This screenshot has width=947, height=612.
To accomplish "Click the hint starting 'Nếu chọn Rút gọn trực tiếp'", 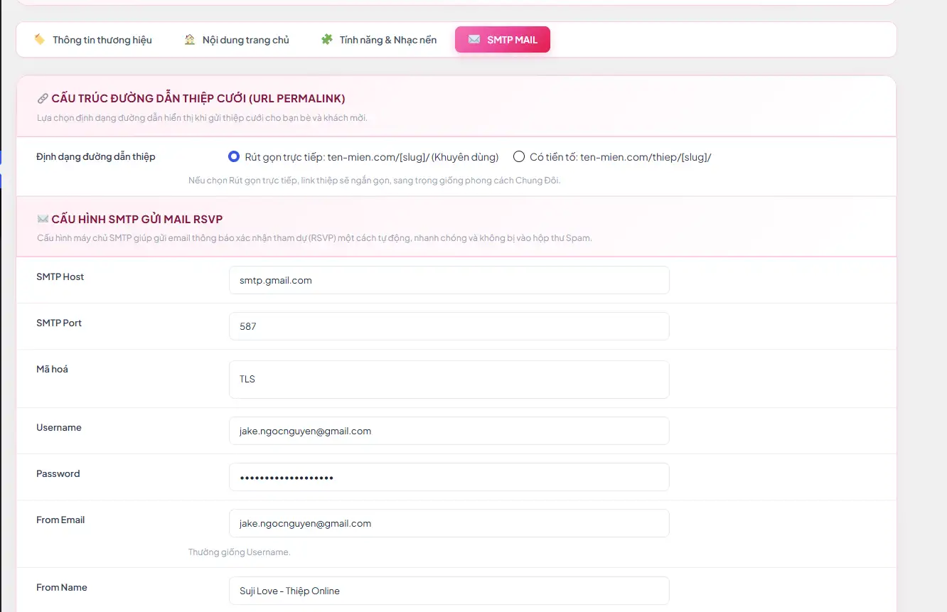I will click(x=375, y=181).
